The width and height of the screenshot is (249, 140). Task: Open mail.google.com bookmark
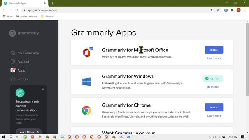click(x=26, y=16)
